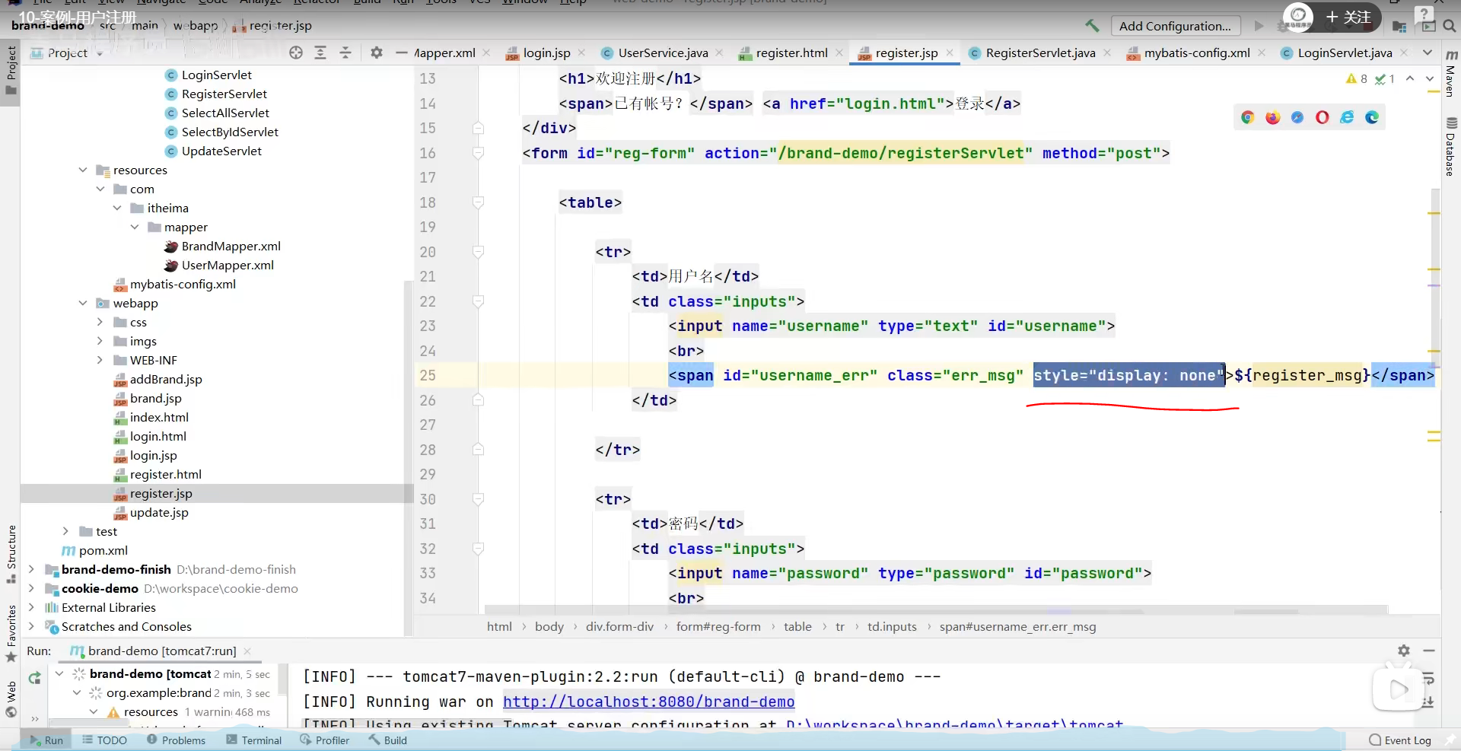Image resolution: width=1461 pixels, height=751 pixels.
Task: Open Internet Explorer browser preview icon
Action: [x=1347, y=117]
